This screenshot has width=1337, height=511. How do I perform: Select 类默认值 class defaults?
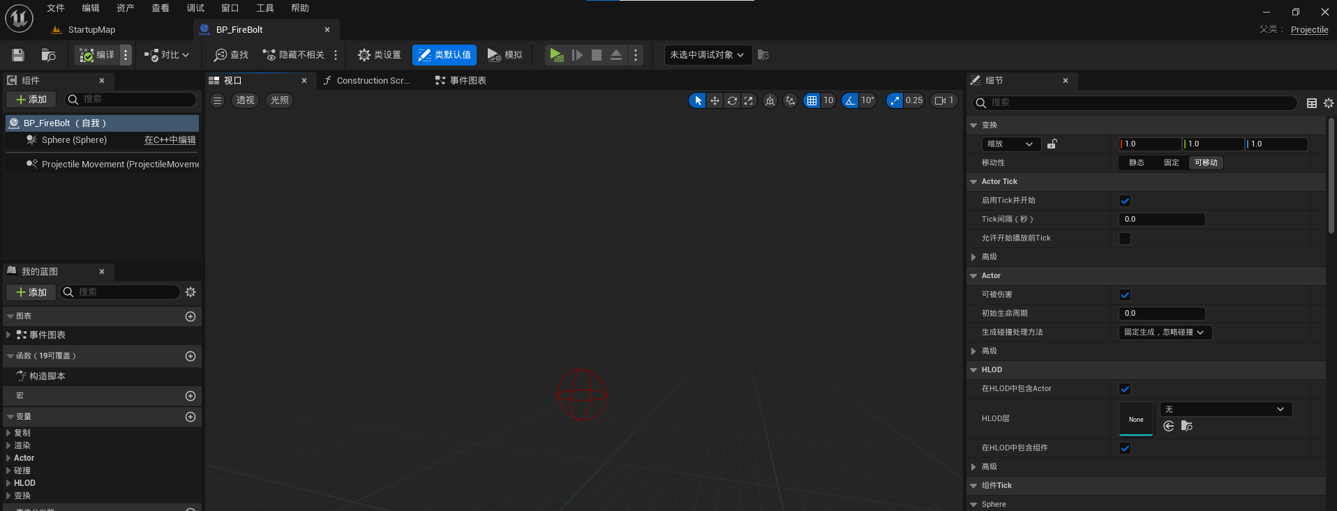pos(445,55)
